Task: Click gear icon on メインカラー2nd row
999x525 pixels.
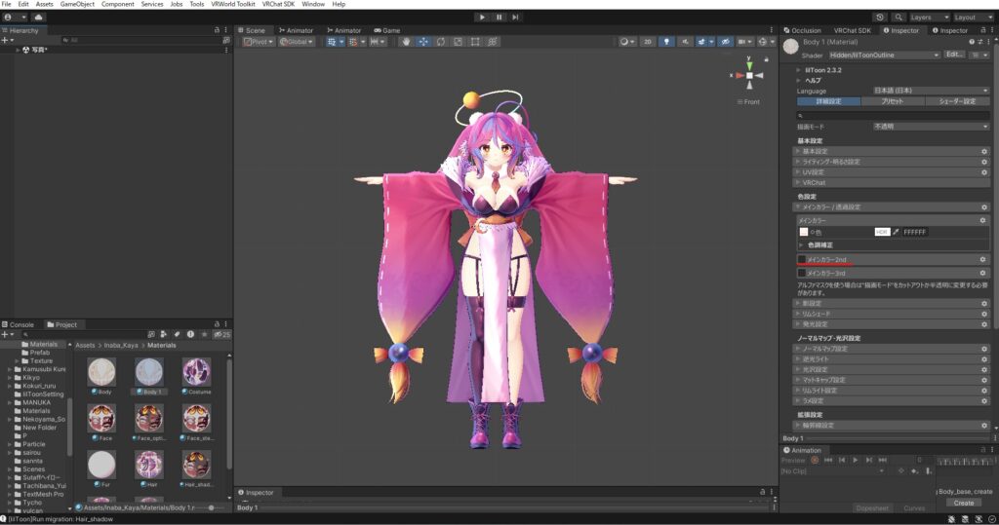Action: point(983,260)
